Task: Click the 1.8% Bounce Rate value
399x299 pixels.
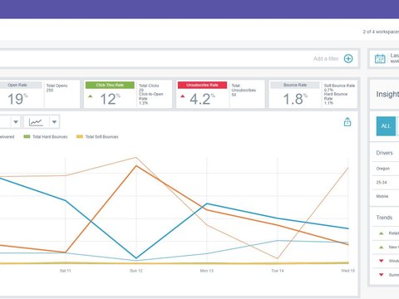Action: (x=295, y=99)
